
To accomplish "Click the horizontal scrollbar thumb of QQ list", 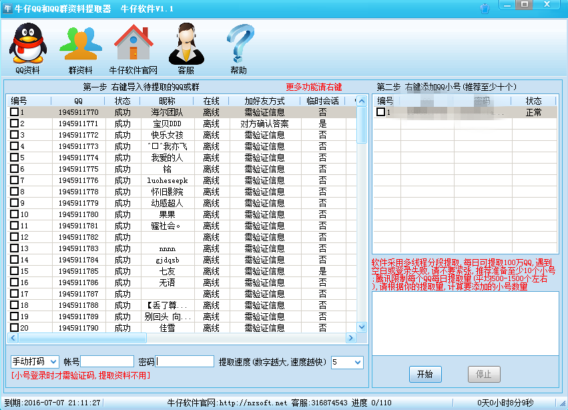I will point(83,339).
